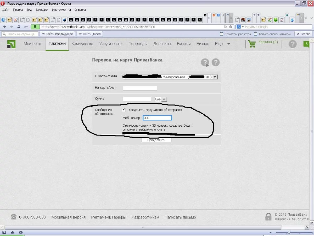Click the horizontal scrollbar thumb

coord(143,227)
